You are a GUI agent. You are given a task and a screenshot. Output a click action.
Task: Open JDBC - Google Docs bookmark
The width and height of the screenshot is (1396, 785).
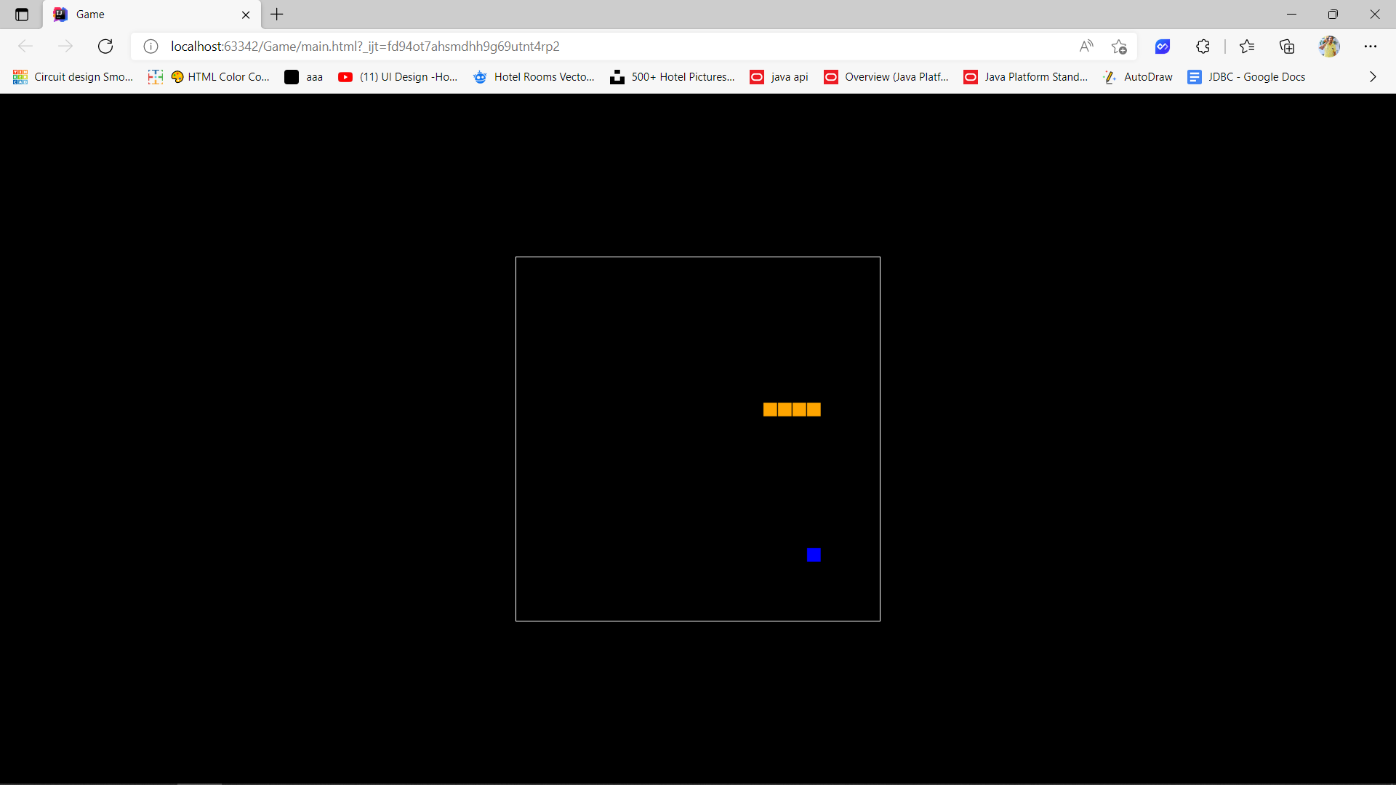click(1246, 77)
